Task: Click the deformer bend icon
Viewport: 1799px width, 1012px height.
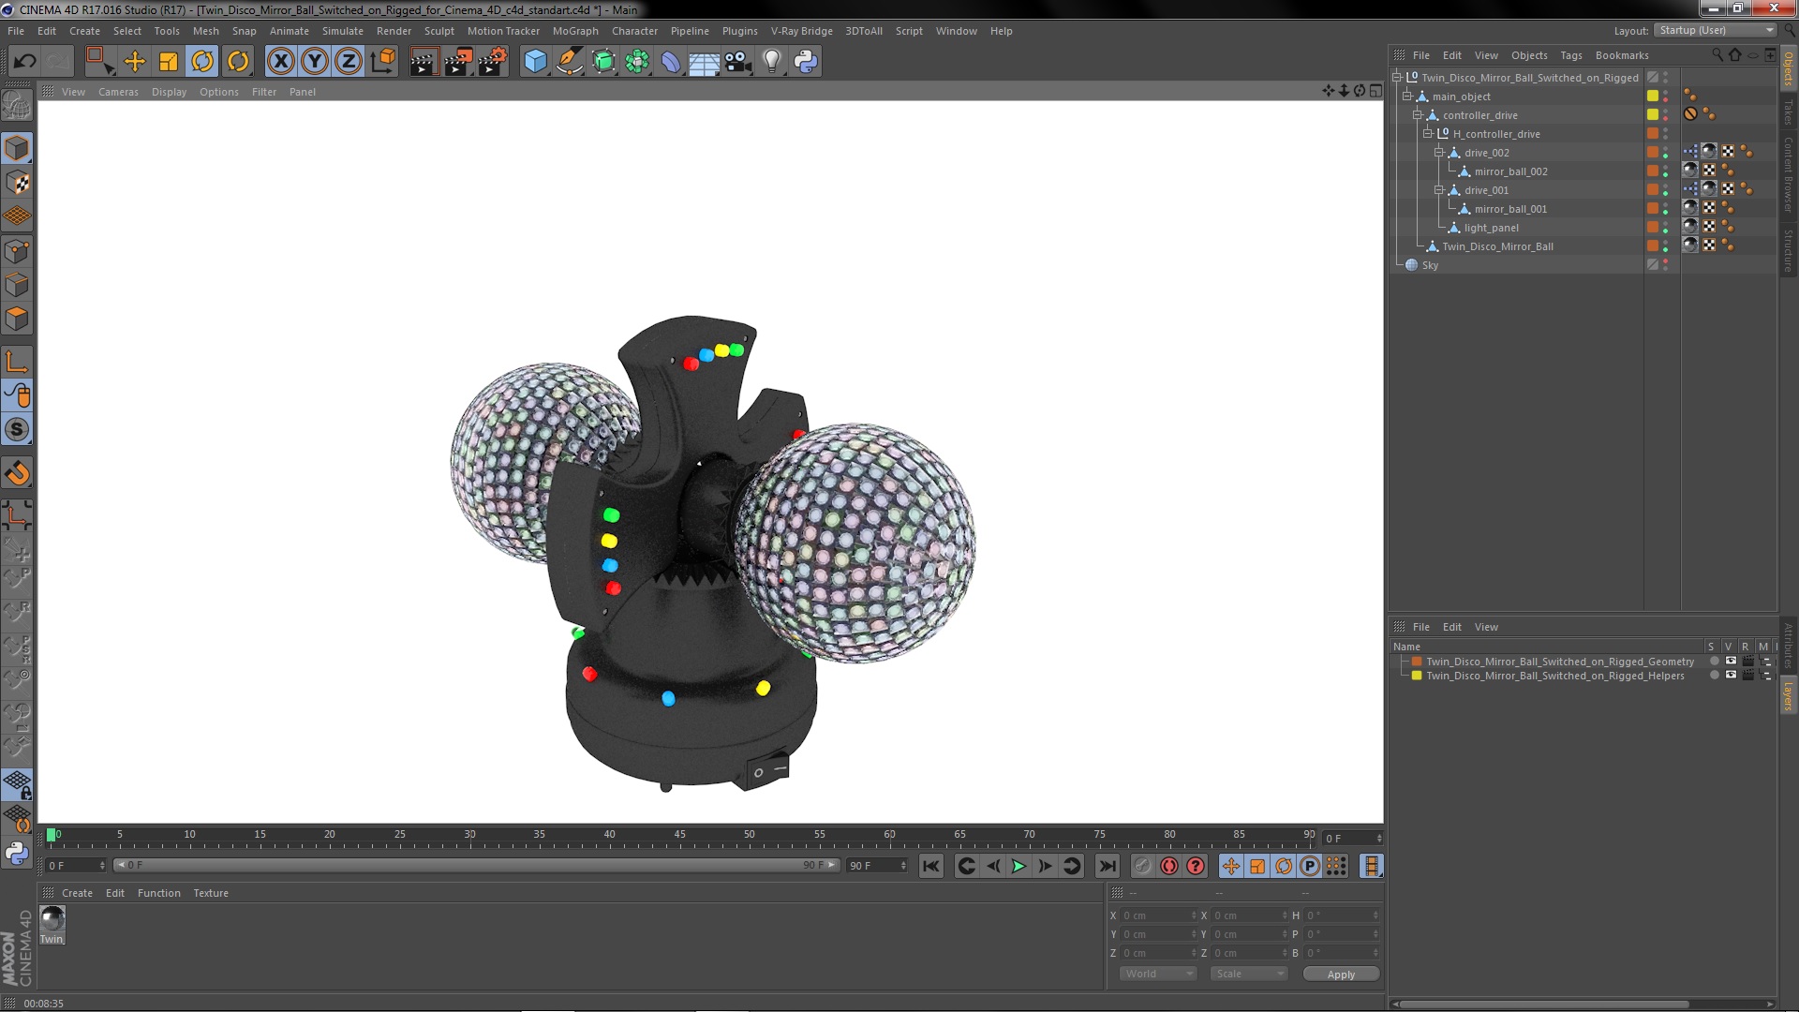Action: [671, 62]
